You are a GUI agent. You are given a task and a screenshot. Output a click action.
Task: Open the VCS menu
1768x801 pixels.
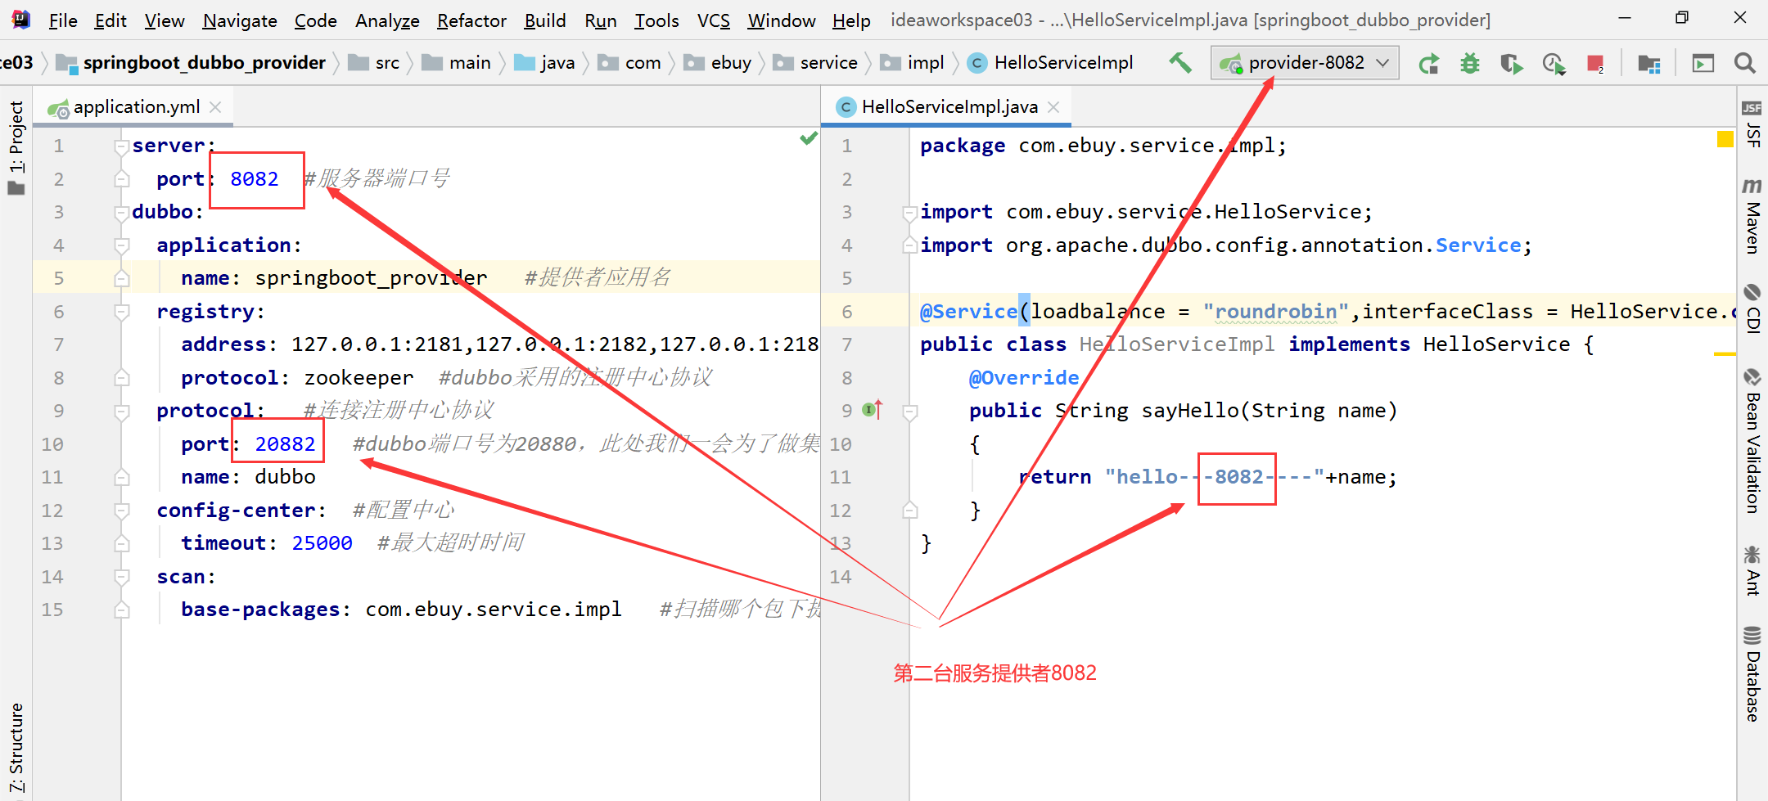coord(714,20)
